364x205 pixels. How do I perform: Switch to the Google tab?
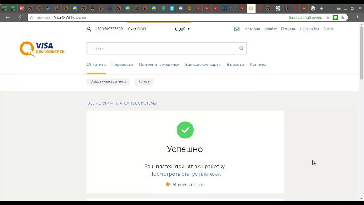(x=313, y=8)
